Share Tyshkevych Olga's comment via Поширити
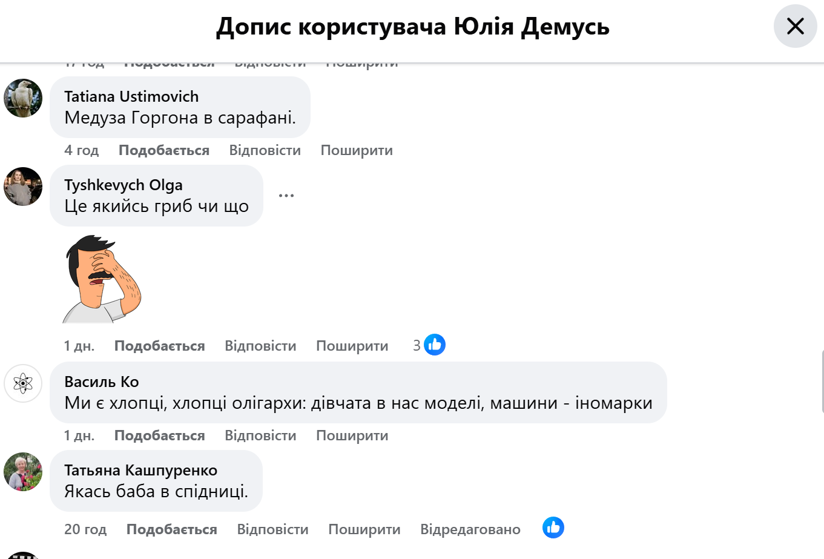824x559 pixels. click(352, 346)
